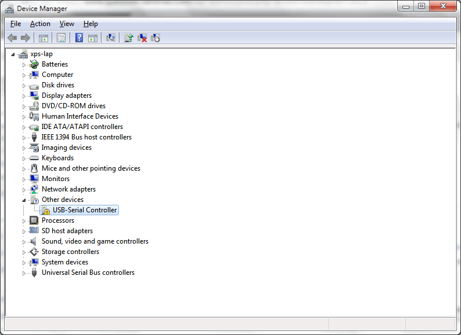The height and width of the screenshot is (335, 461).
Task: Click the Imaging devices camera icon
Action: point(34,148)
